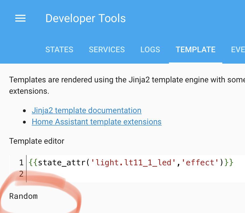245x213 pixels.
Task: Click the 'light.lt11_1_led' string in the editor
Action: [x=133, y=162]
